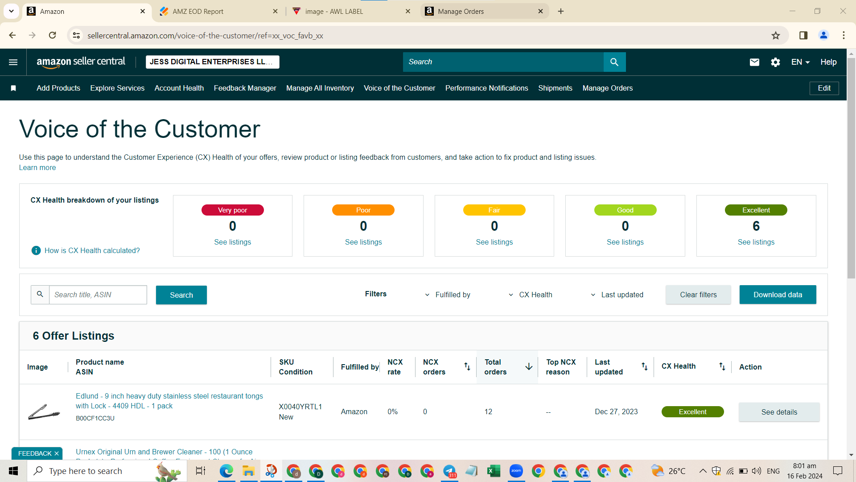Click the Search title, ASIN input field
This screenshot has width=856, height=482.
[98, 295]
